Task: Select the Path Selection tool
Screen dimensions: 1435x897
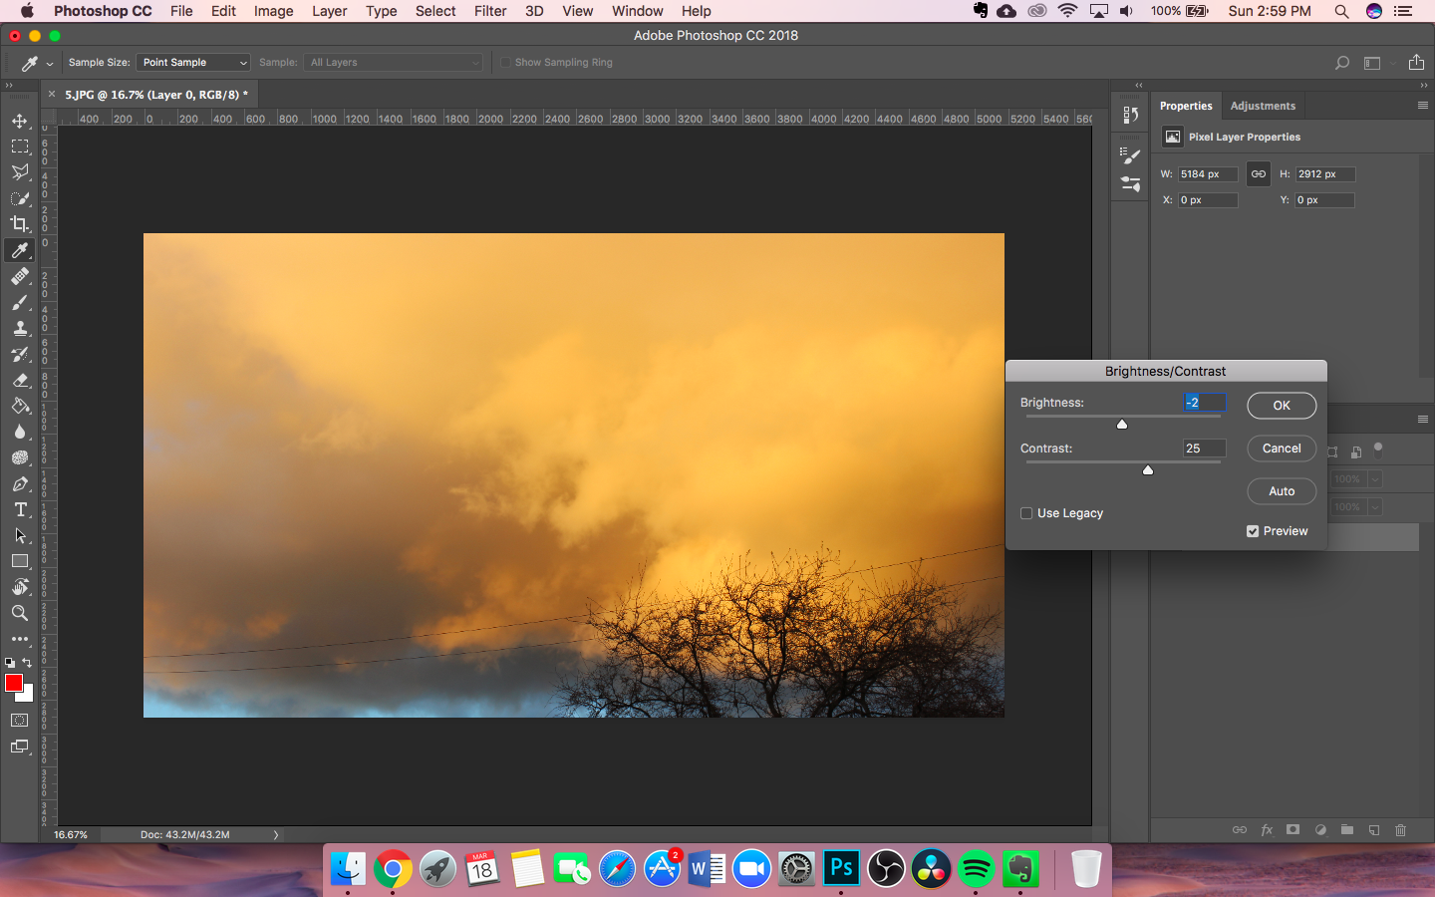Action: point(20,535)
